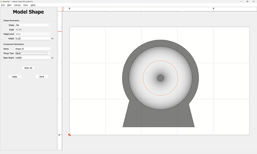Close the Carbide Create window
This screenshot has width=257, height=154.
pyautogui.click(x=254, y=1)
